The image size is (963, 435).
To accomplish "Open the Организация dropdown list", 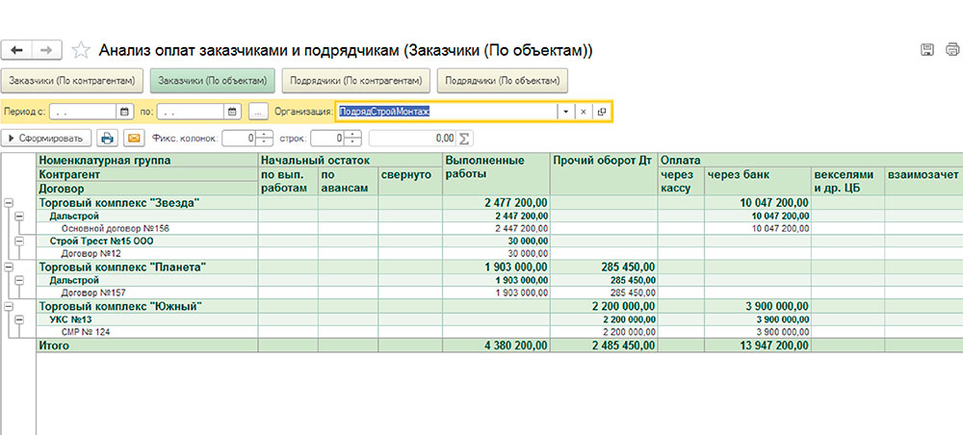I will [x=565, y=112].
